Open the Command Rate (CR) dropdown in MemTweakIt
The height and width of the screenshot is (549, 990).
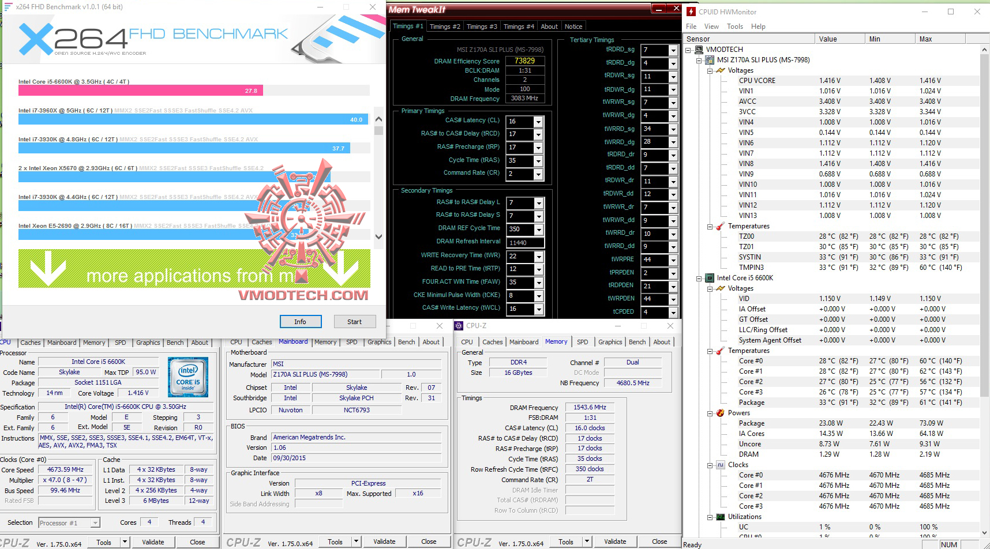(538, 174)
